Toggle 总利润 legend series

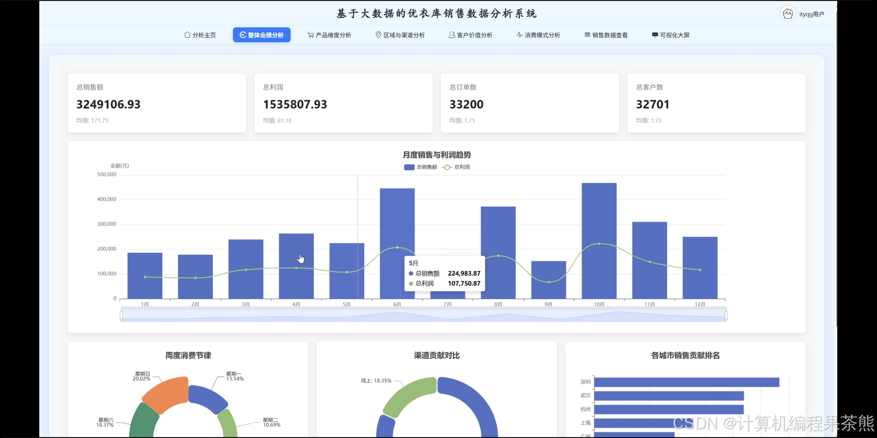tap(456, 167)
